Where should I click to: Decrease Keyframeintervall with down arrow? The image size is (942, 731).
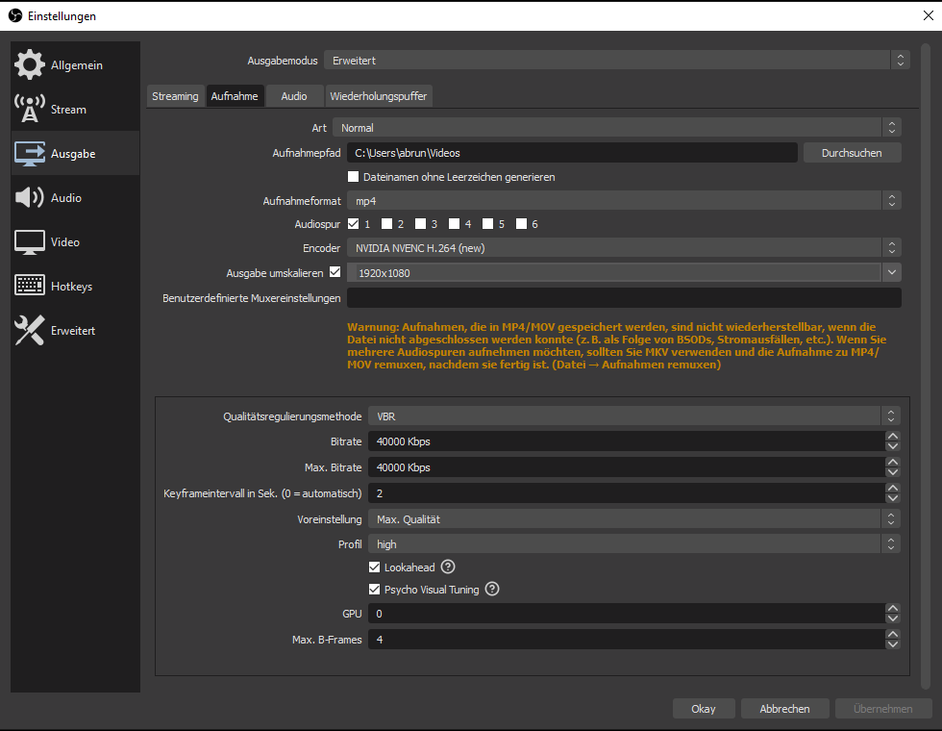[x=893, y=498]
